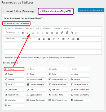Open the Paragraphe format dropdown
The height and width of the screenshot is (112, 106).
12,32
